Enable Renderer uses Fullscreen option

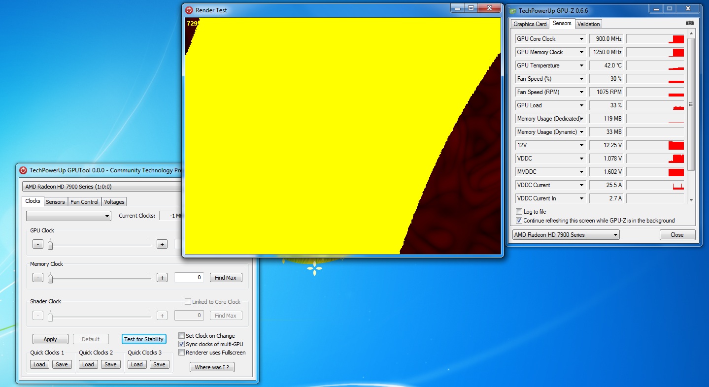coord(181,353)
